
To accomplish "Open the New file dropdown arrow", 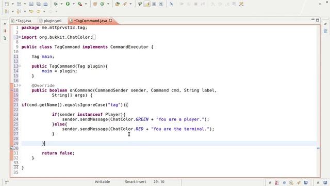I will point(12,4).
